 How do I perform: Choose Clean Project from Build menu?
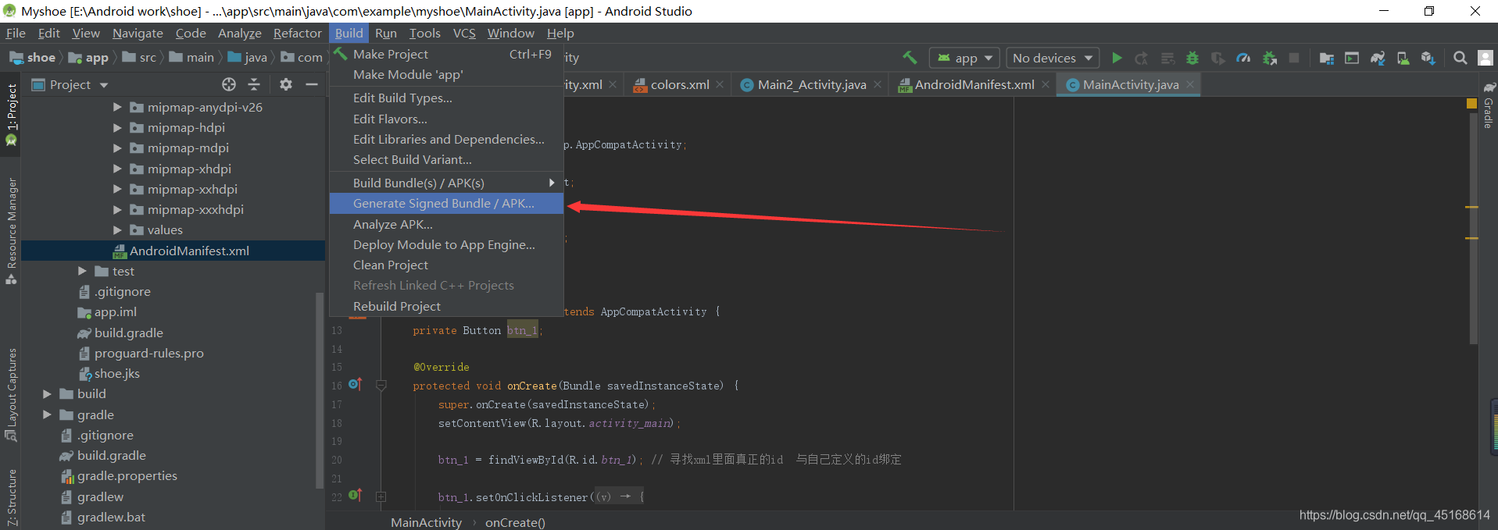[446, 265]
